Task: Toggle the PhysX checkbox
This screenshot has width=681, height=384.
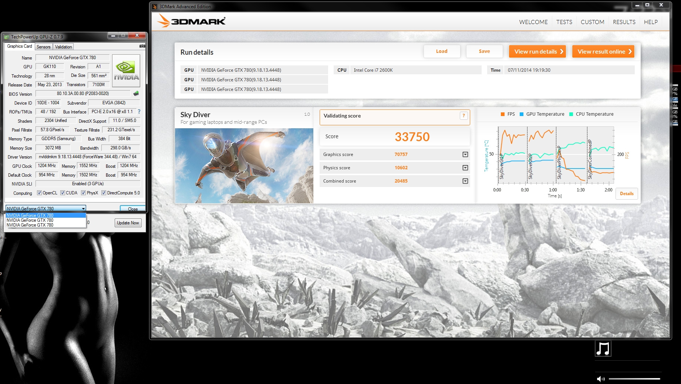Action: 83,193
